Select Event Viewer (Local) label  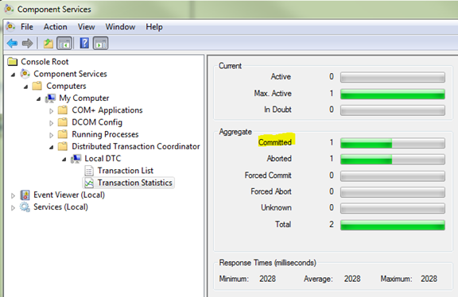click(x=69, y=195)
